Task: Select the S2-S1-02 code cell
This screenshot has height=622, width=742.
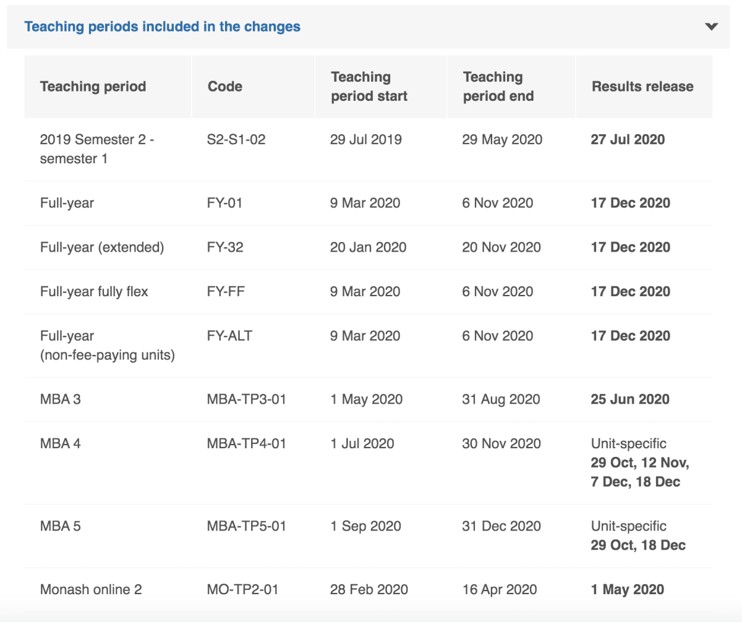Action: click(x=236, y=139)
